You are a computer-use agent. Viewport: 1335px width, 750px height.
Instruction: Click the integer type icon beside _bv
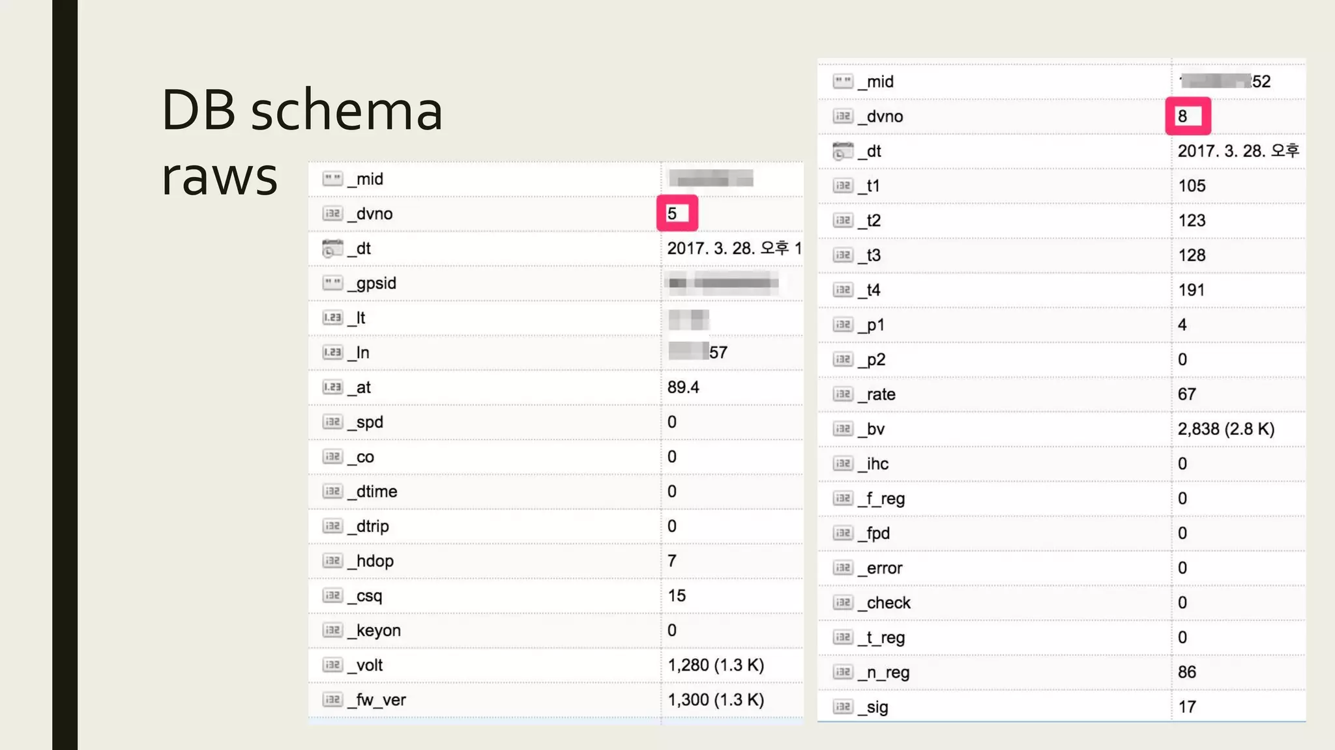[843, 428]
